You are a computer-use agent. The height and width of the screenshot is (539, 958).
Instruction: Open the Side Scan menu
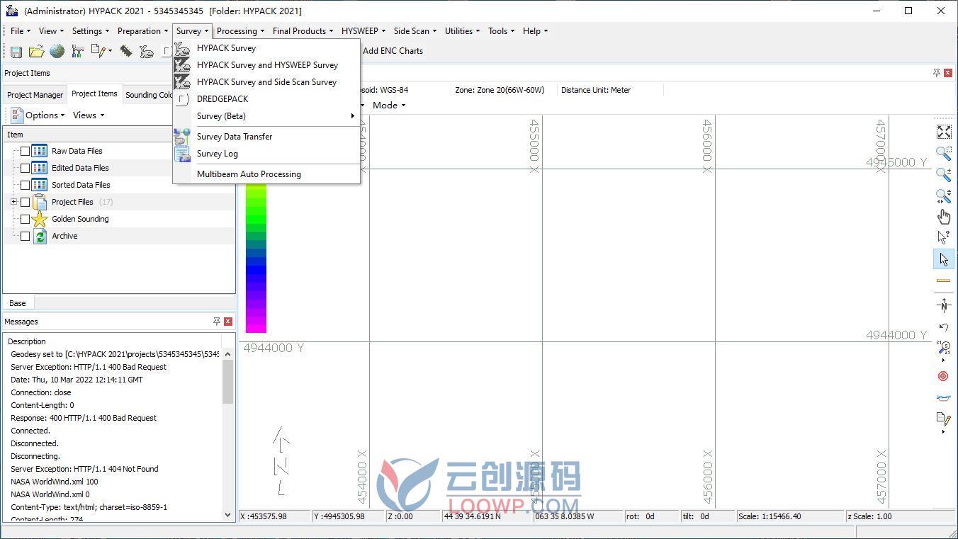415,30
